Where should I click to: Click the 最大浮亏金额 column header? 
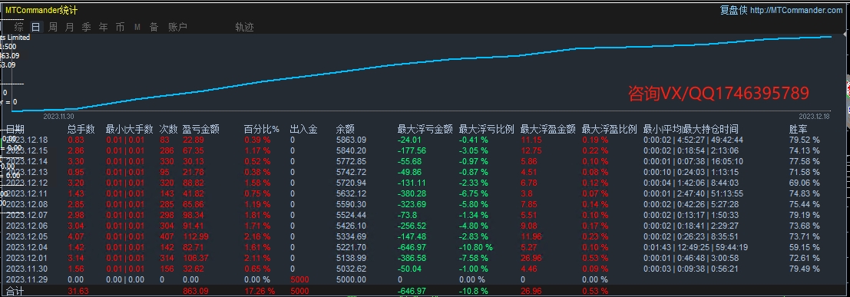[x=425, y=129]
